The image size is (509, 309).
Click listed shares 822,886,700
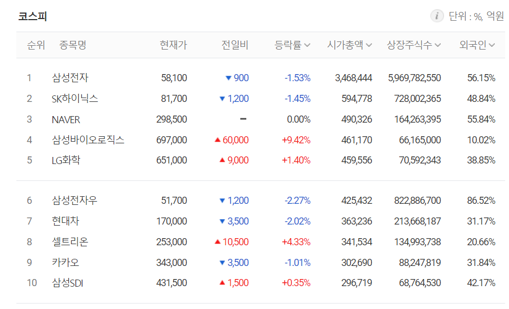417,201
